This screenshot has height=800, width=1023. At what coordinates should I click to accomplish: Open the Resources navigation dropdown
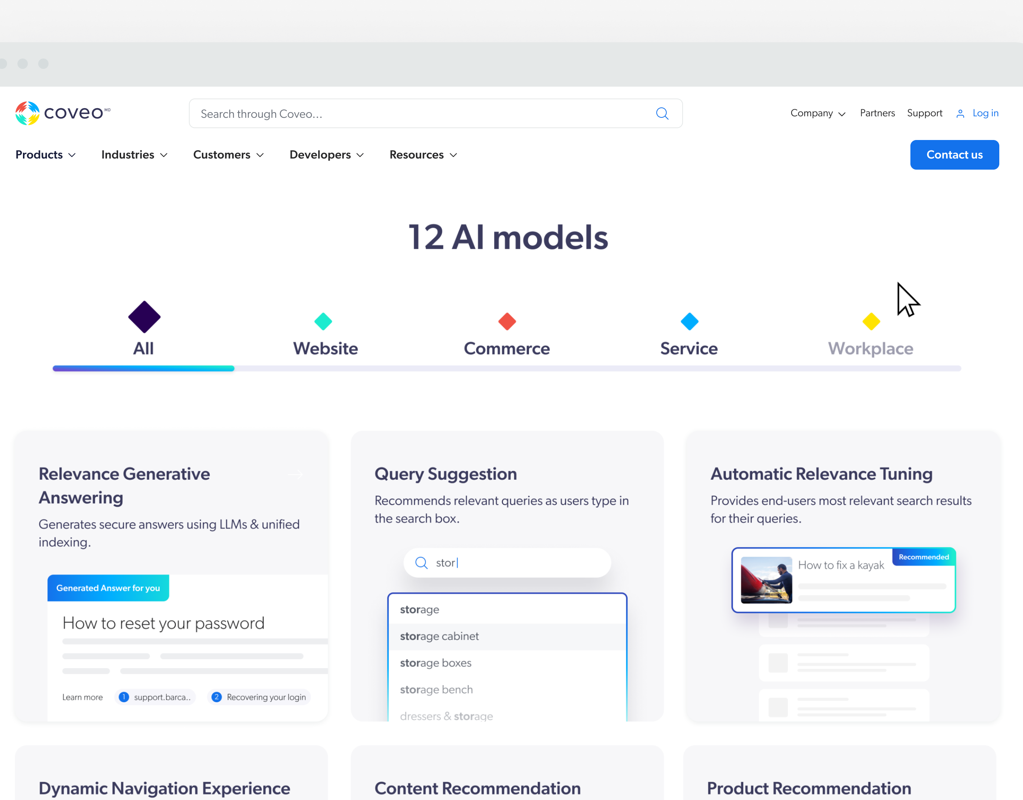(x=423, y=154)
